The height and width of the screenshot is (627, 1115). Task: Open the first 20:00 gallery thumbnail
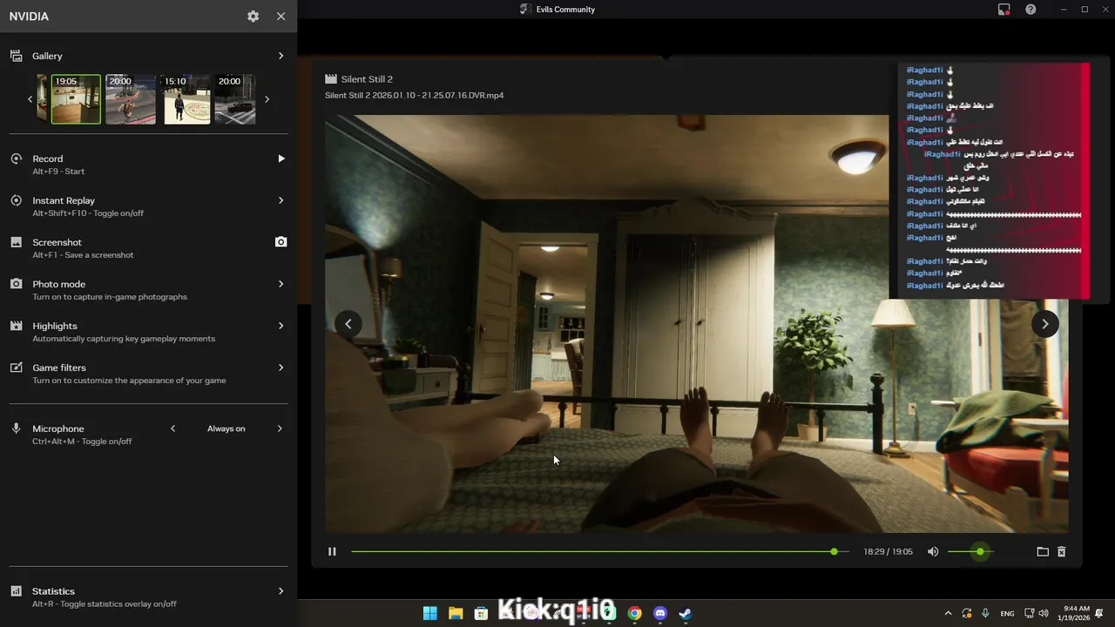(x=131, y=99)
